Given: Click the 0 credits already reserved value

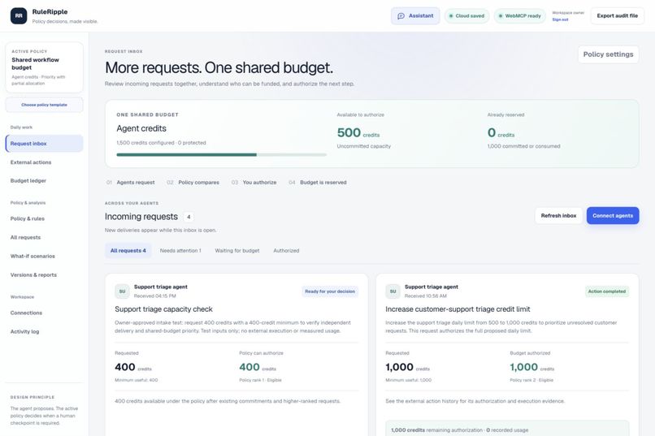Looking at the screenshot, I should [501, 132].
